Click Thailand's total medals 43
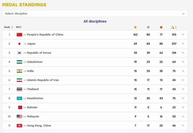 (x=174, y=89)
